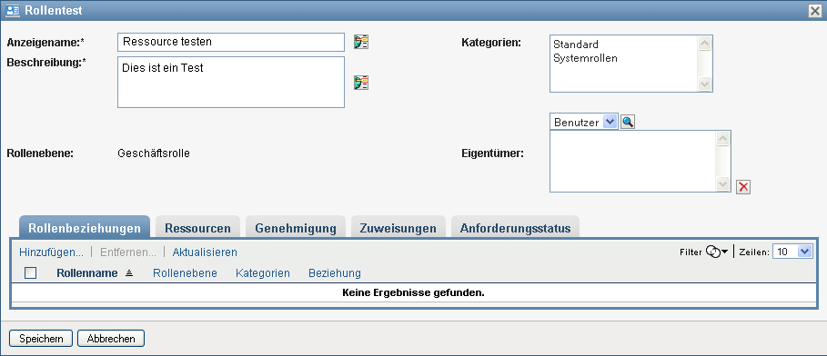Switch to the Ressourcen tab
This screenshot has height=356, width=827.
pyautogui.click(x=197, y=228)
